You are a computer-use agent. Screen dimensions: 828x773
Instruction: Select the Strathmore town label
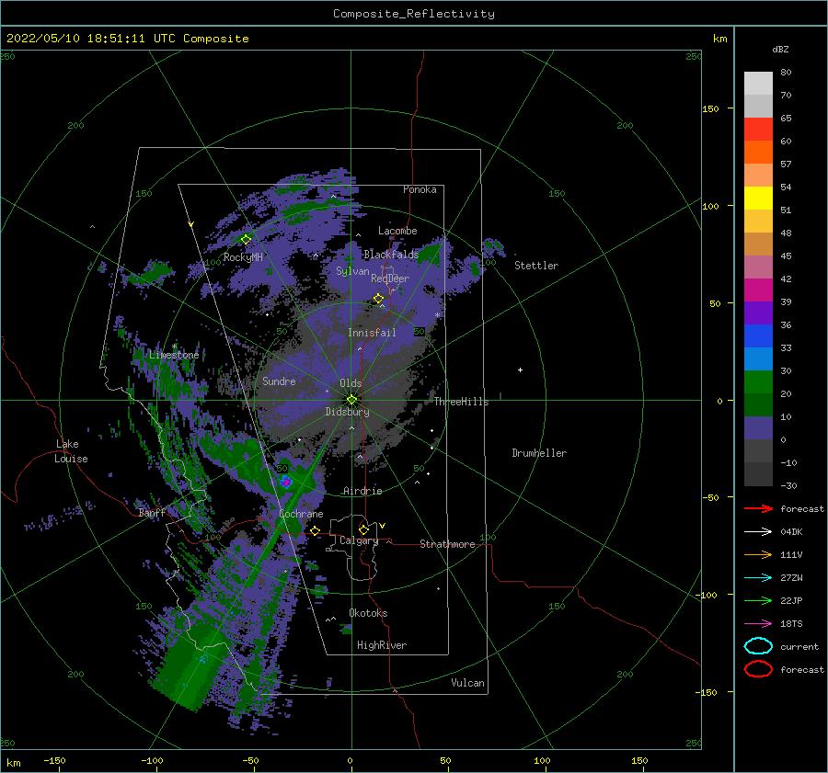[447, 544]
